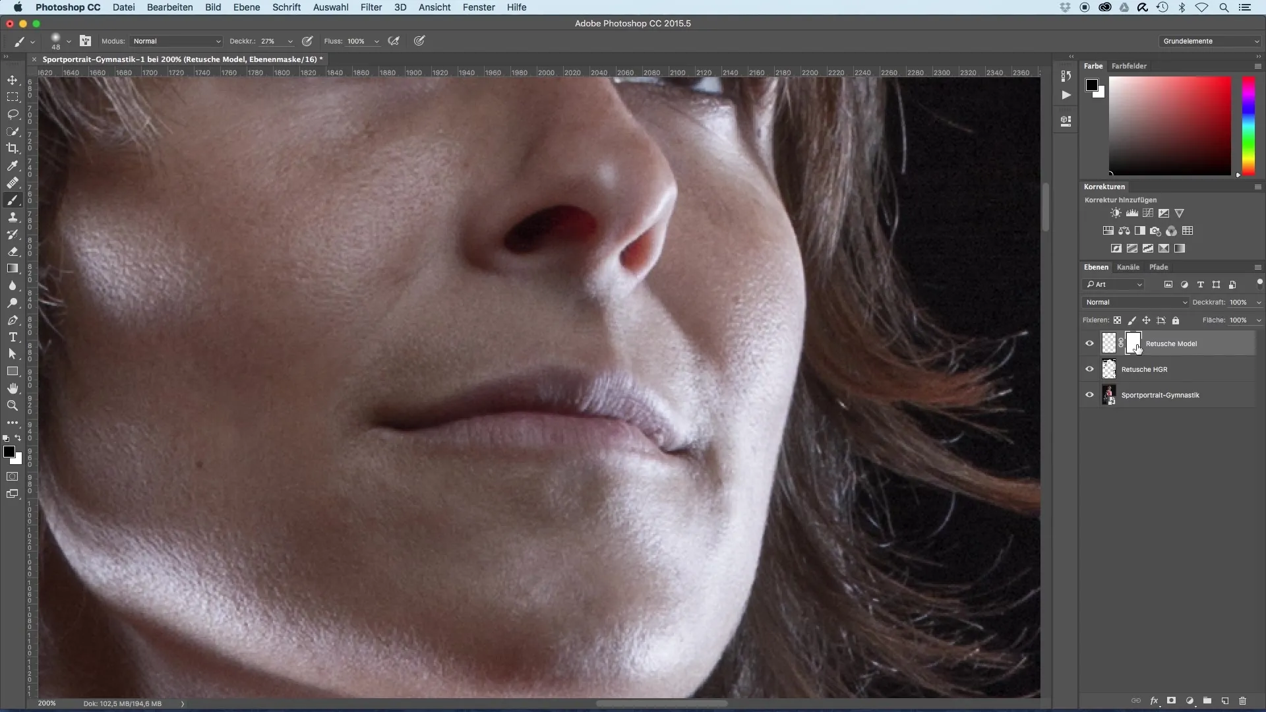Open the brush settings panel icon
1266x712 pixels.
85,41
